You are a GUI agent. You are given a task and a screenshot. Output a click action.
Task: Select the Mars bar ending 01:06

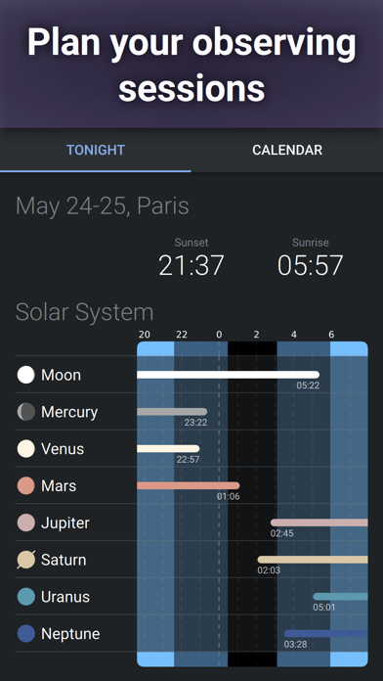tap(189, 485)
